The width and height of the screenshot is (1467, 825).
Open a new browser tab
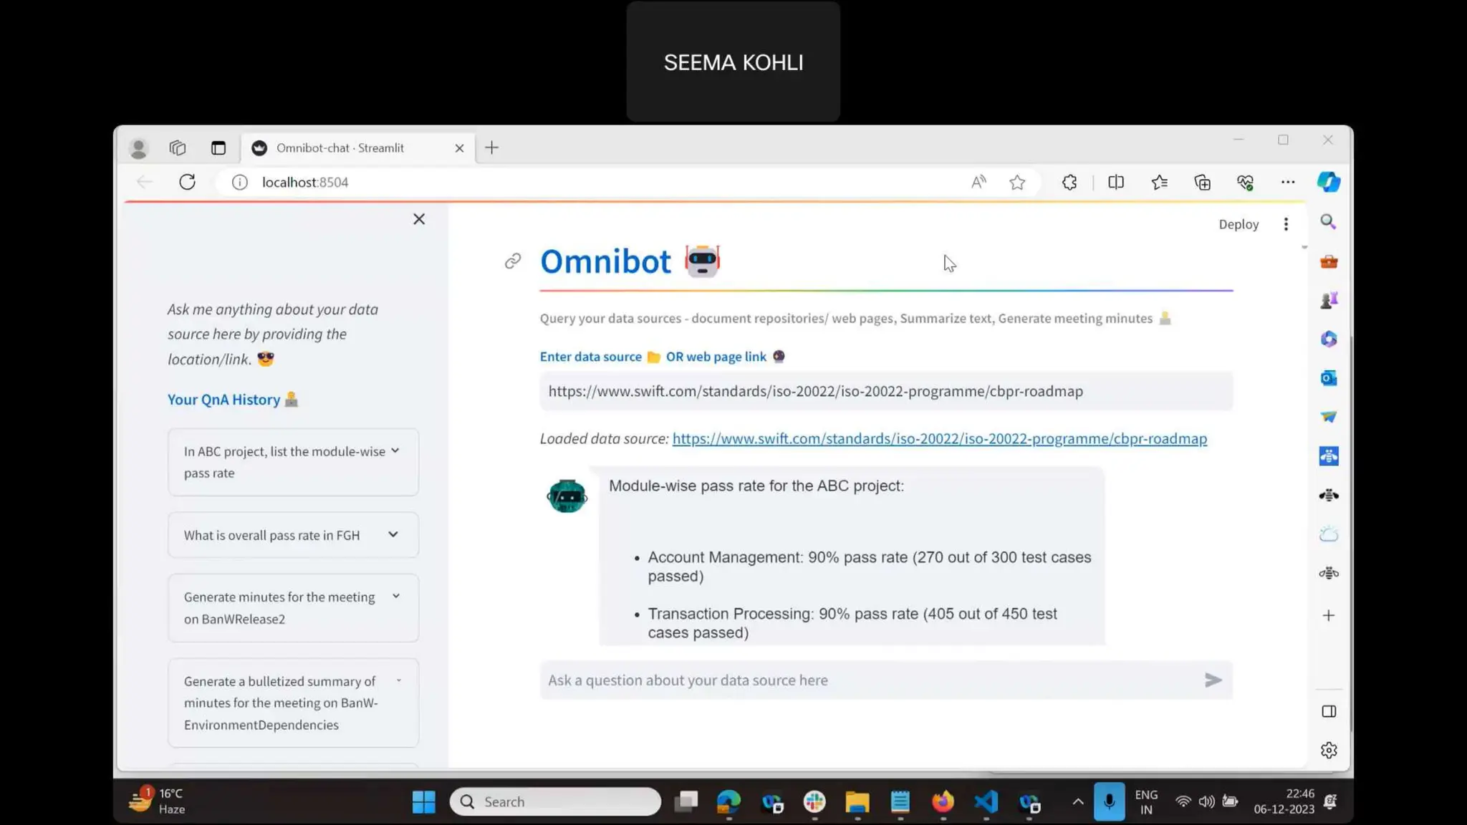point(491,148)
